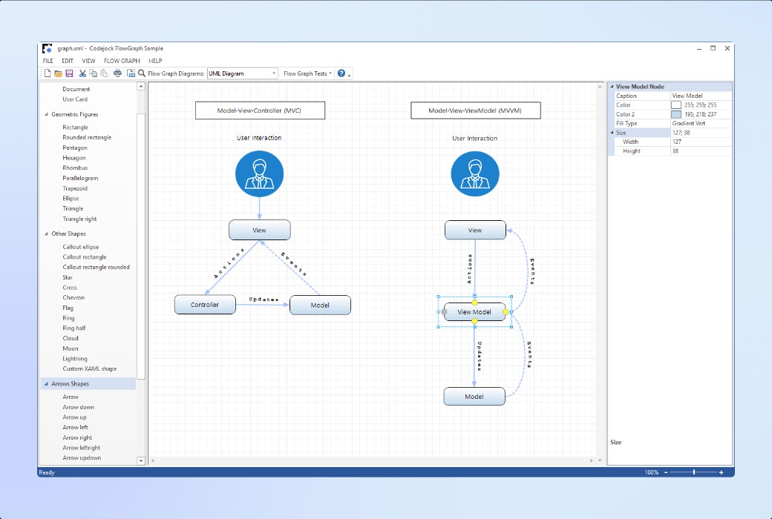Click the Copy icon in toolbar
Viewport: 772px width, 519px height.
[93, 73]
